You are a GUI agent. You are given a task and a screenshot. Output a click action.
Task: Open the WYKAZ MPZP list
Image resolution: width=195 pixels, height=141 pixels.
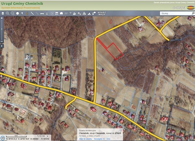pyautogui.click(x=102, y=13)
